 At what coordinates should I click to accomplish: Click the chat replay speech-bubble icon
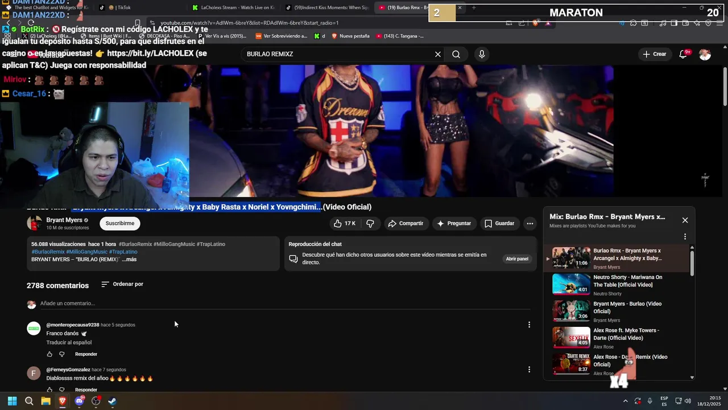(293, 259)
